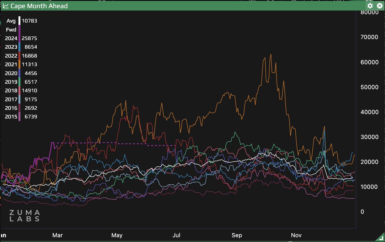Click the white Avg color swatch
The width and height of the screenshot is (385, 242).
coord(20,21)
